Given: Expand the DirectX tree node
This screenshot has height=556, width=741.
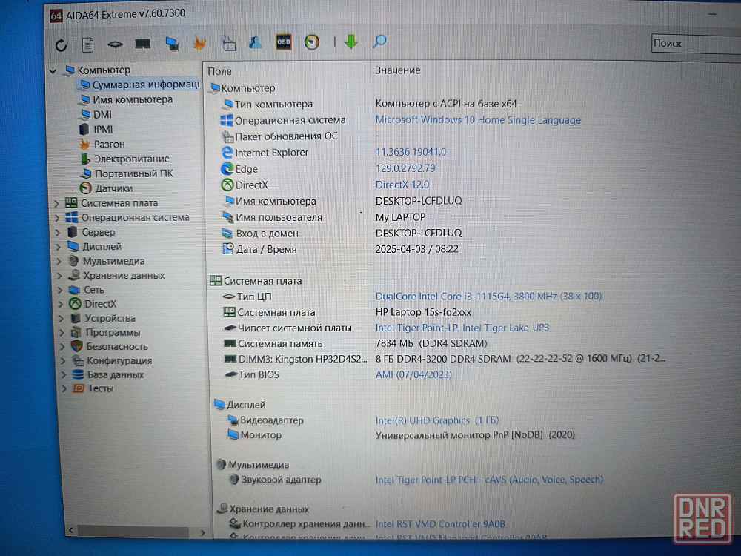Looking at the screenshot, I should [61, 304].
